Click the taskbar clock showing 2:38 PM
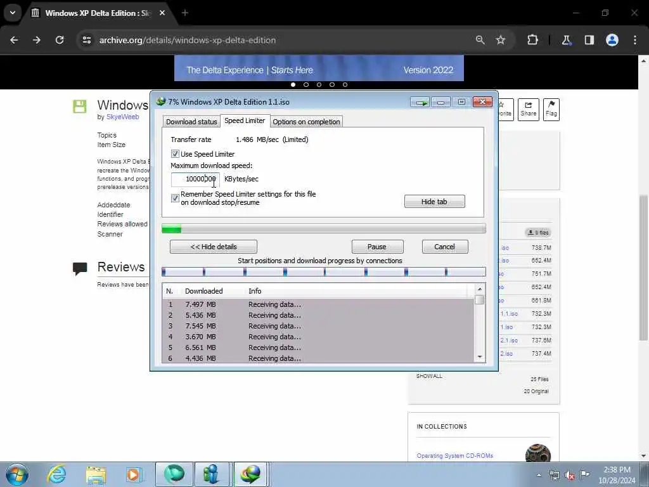 pos(617,475)
